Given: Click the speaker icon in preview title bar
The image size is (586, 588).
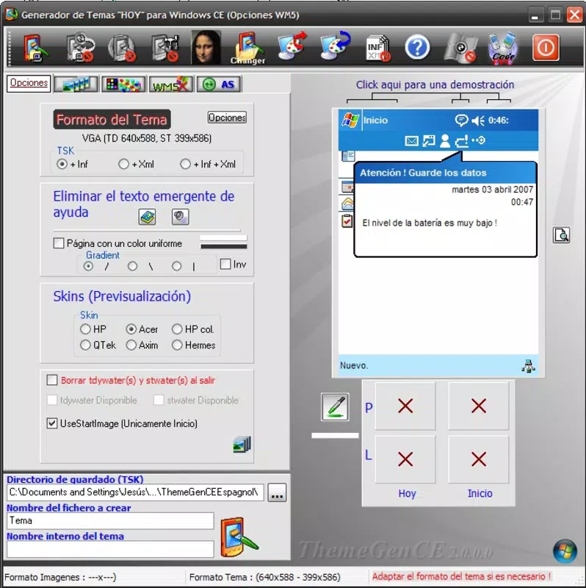Looking at the screenshot, I should [x=478, y=121].
